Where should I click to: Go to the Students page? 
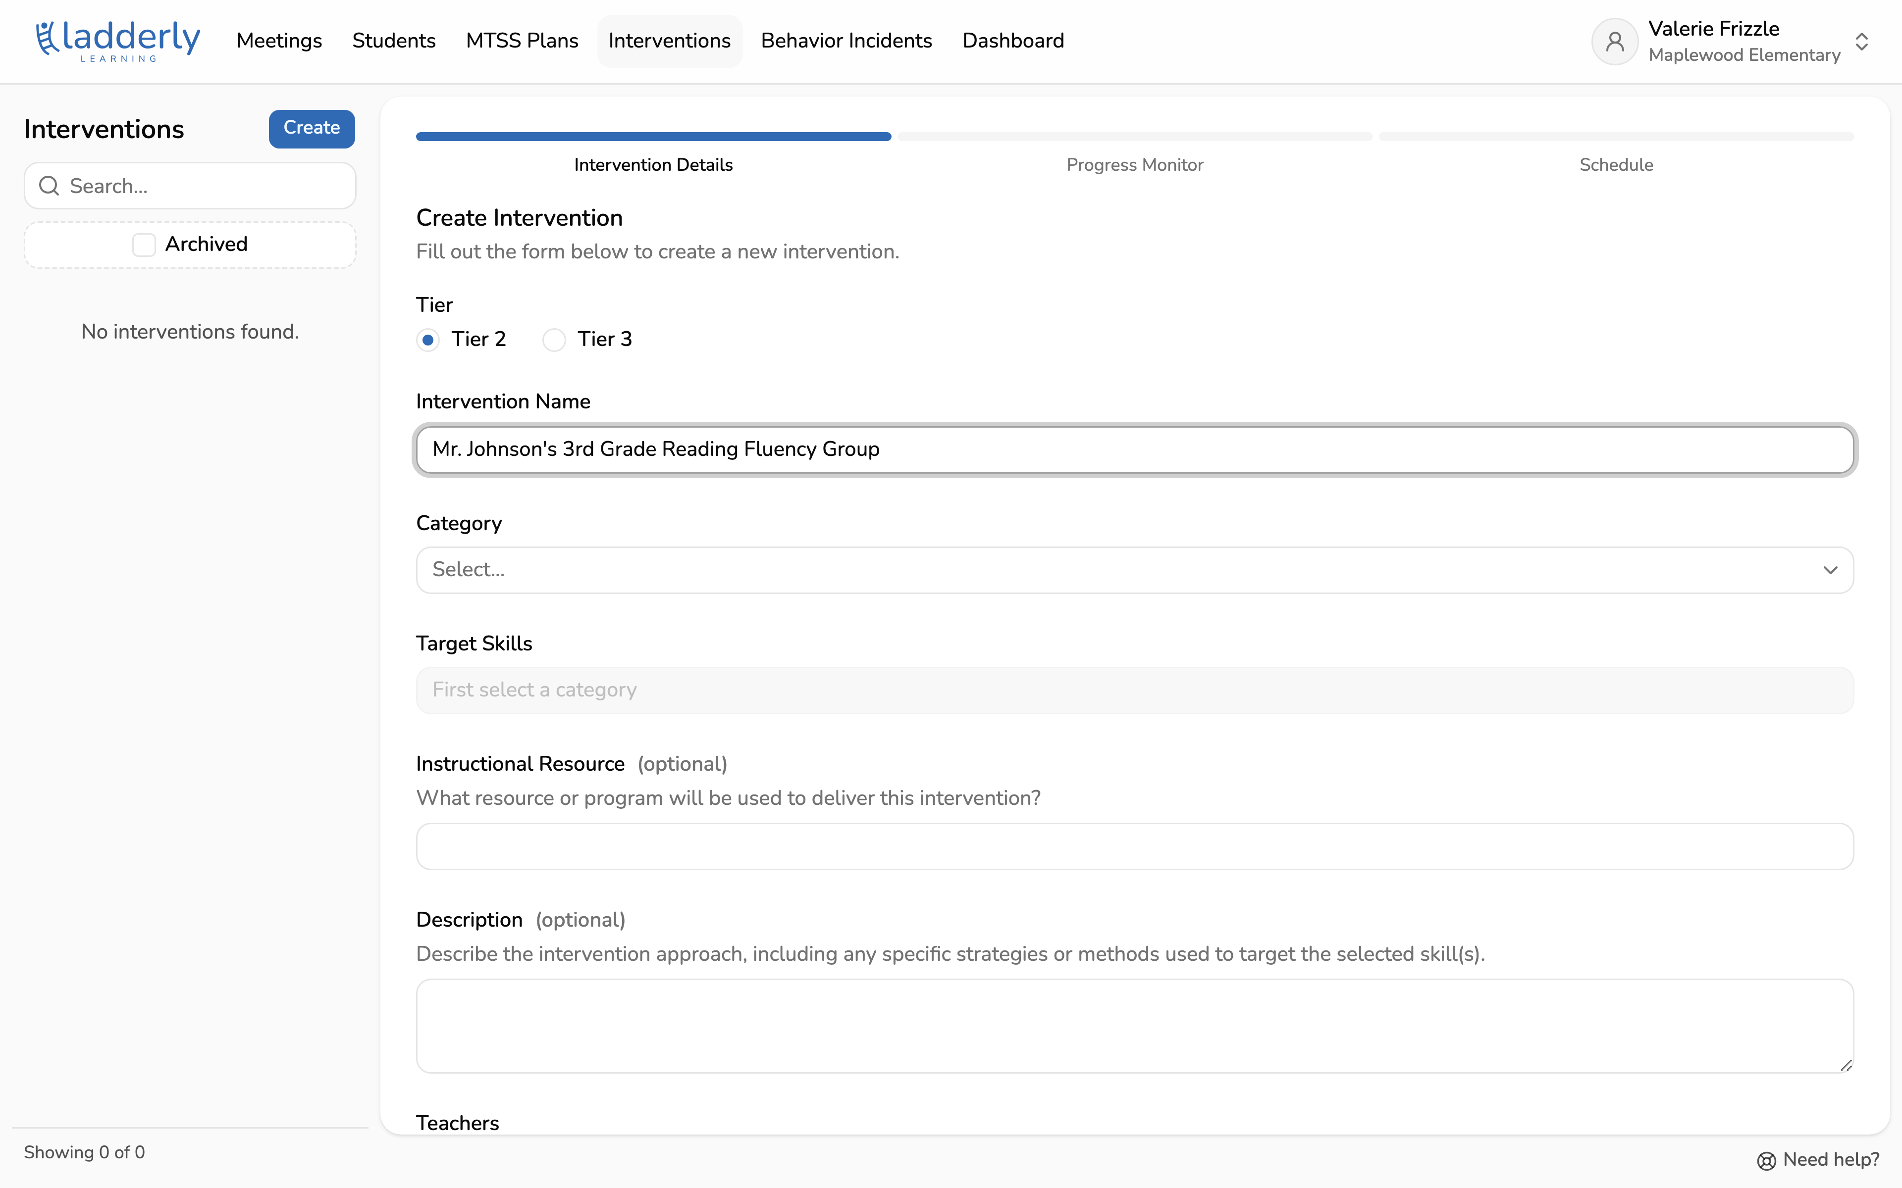tap(394, 41)
